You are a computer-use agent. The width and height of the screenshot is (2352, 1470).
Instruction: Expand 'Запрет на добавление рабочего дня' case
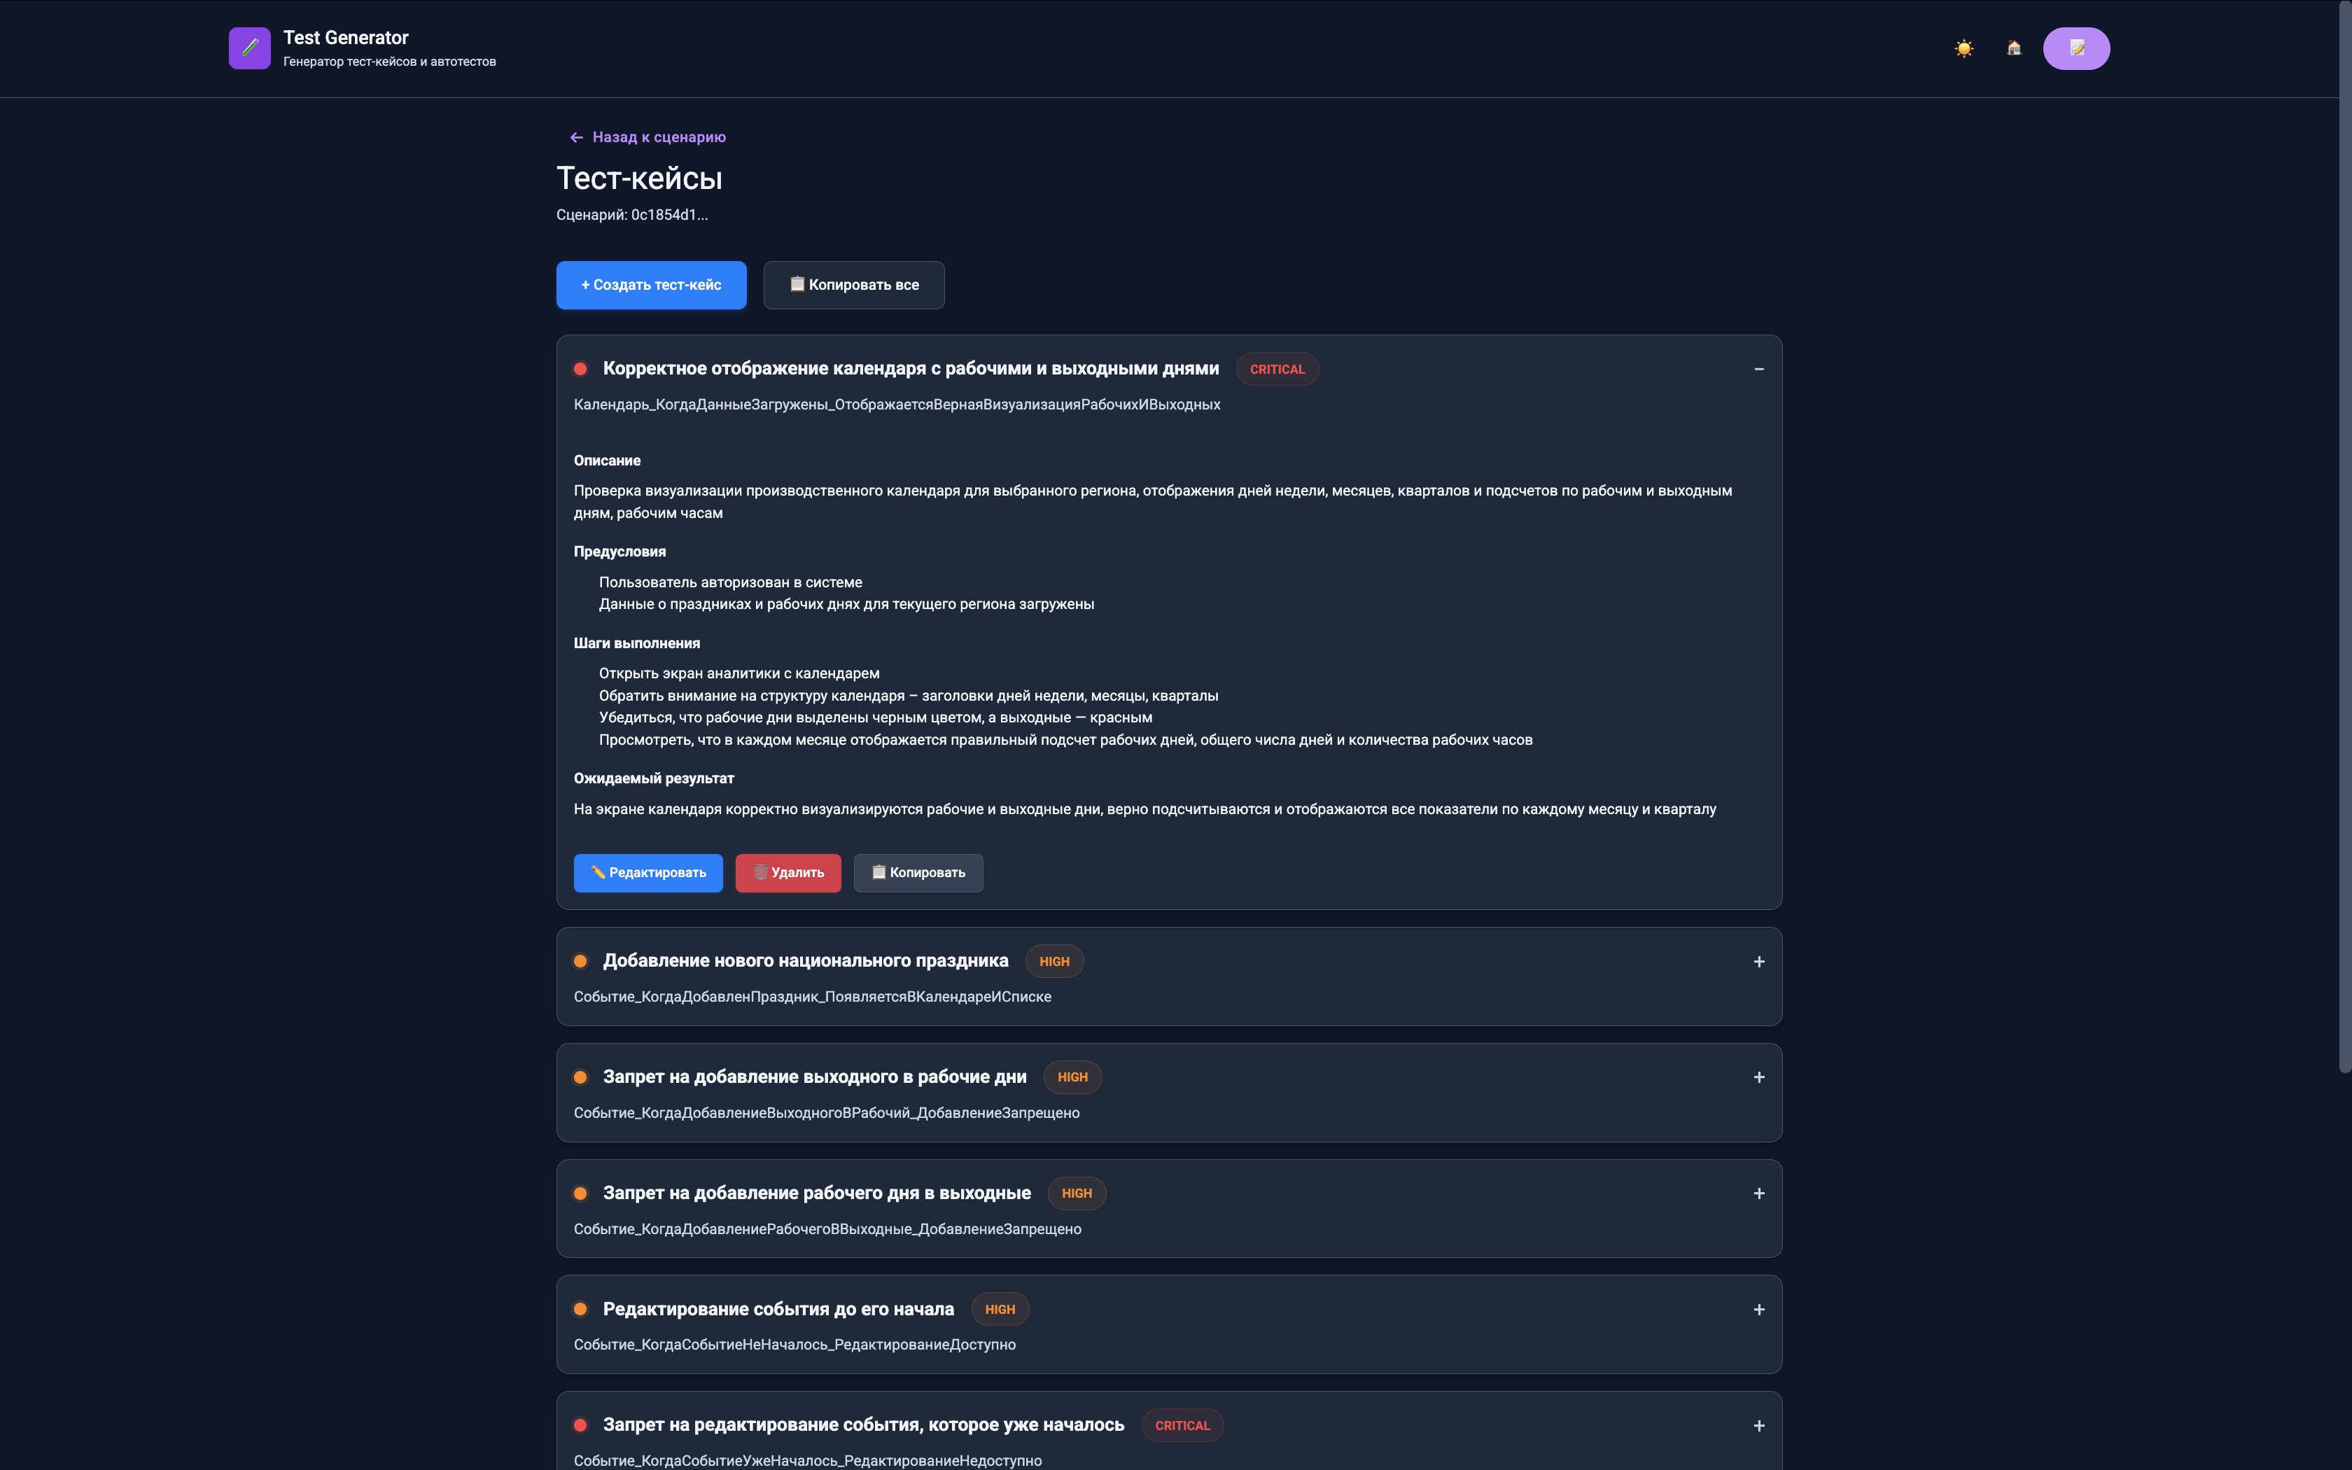pyautogui.click(x=1759, y=1194)
